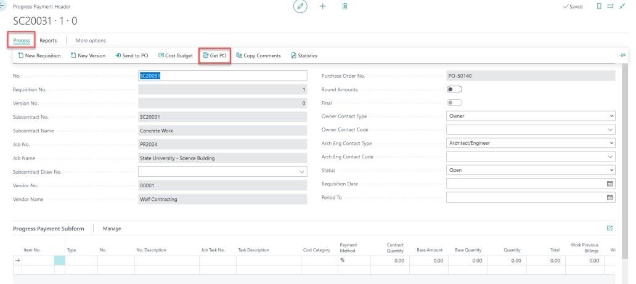The width and height of the screenshot is (636, 284).
Task: Open the Status dropdown
Action: 531,170
